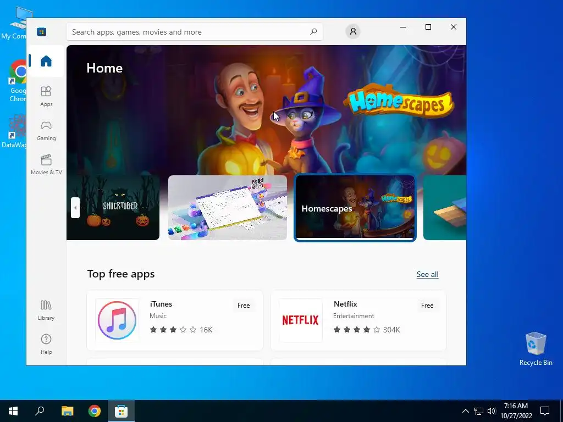Click the Microsoft Store taskbar icon
This screenshot has height=422, width=563.
[x=122, y=411]
